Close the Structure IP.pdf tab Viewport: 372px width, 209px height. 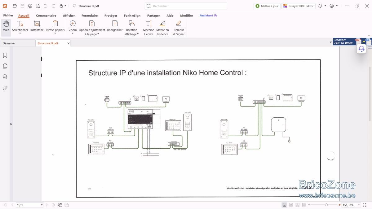pos(69,43)
